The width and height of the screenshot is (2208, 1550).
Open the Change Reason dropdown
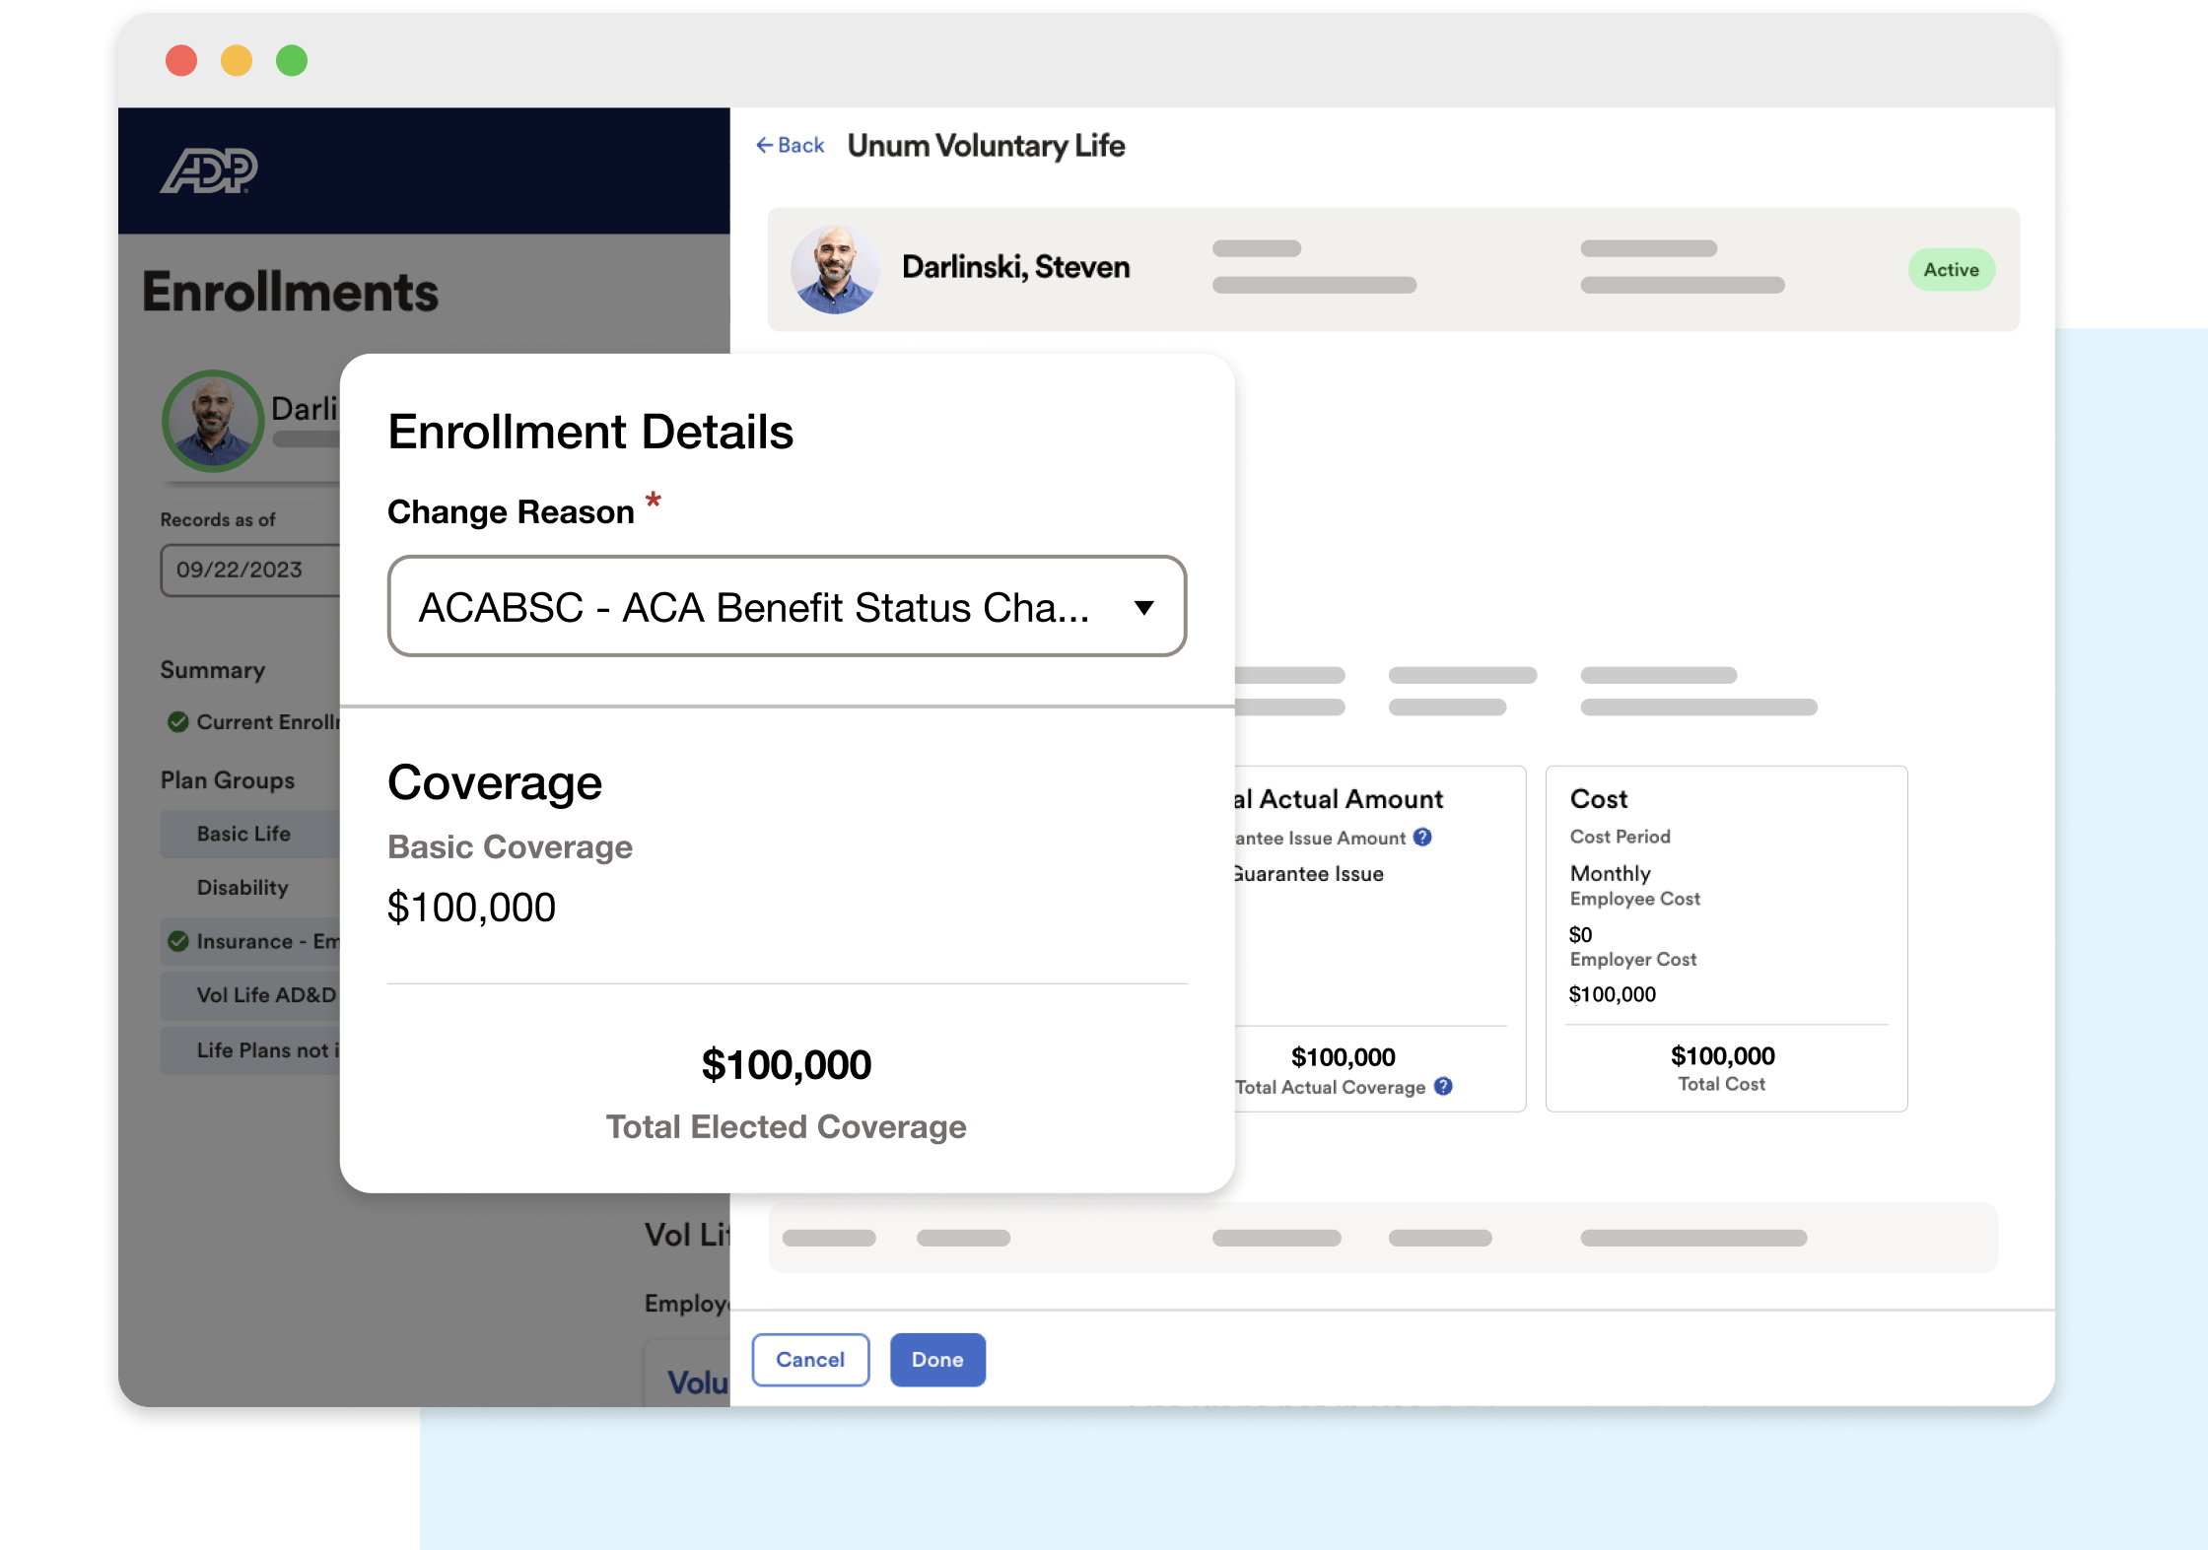[787, 607]
